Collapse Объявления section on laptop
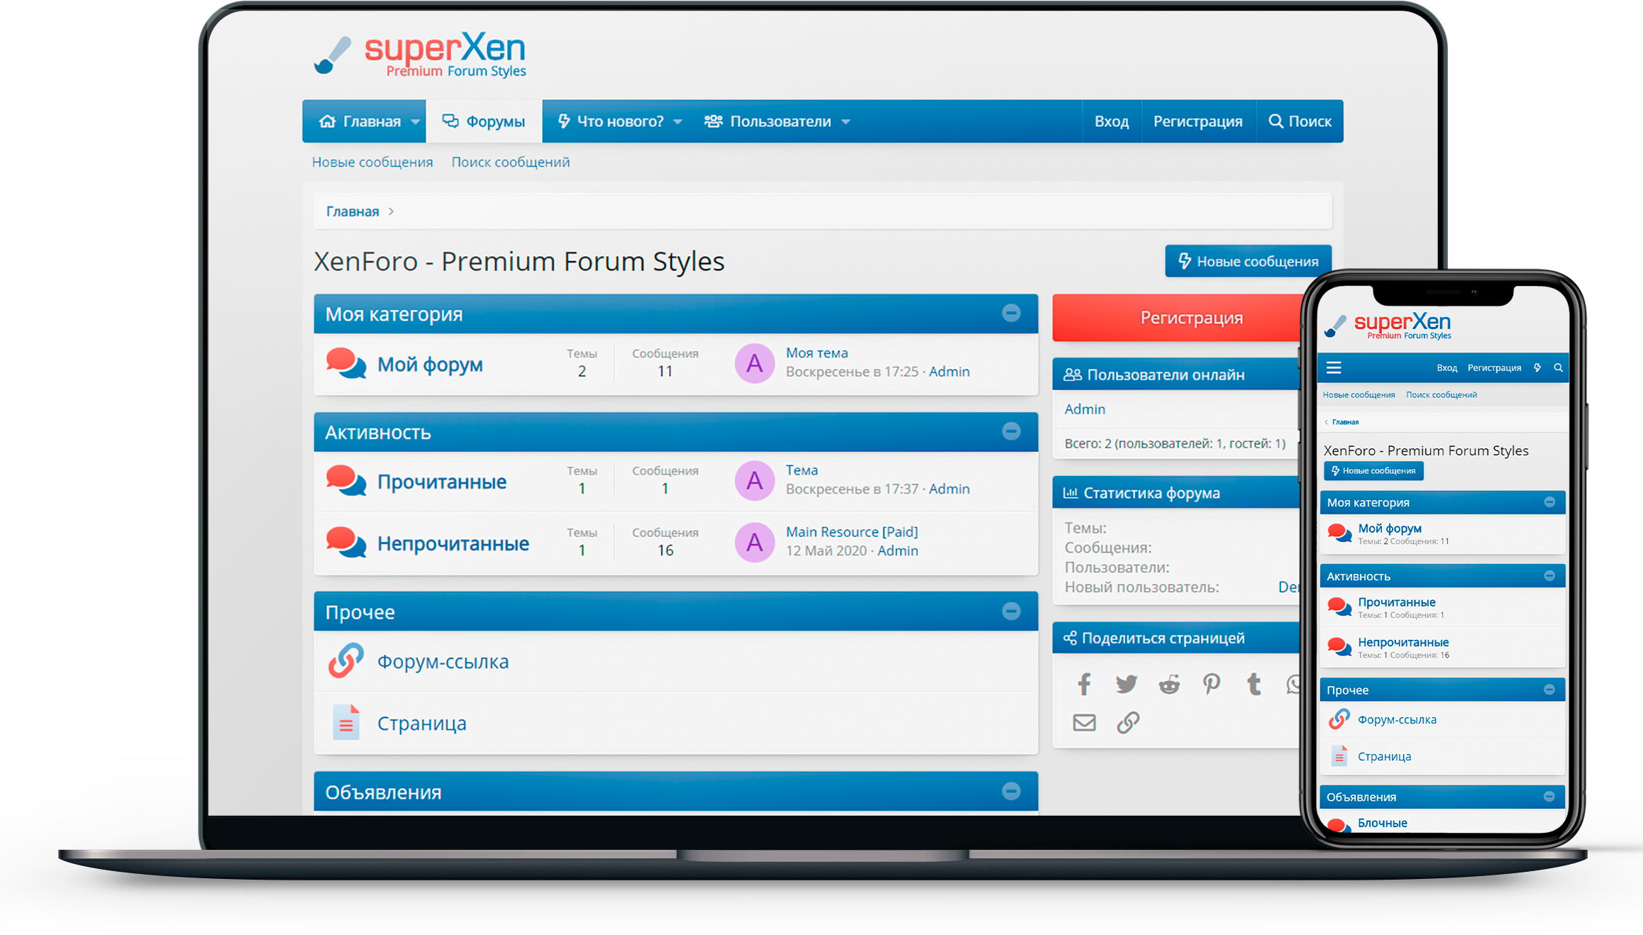 pyautogui.click(x=1012, y=791)
